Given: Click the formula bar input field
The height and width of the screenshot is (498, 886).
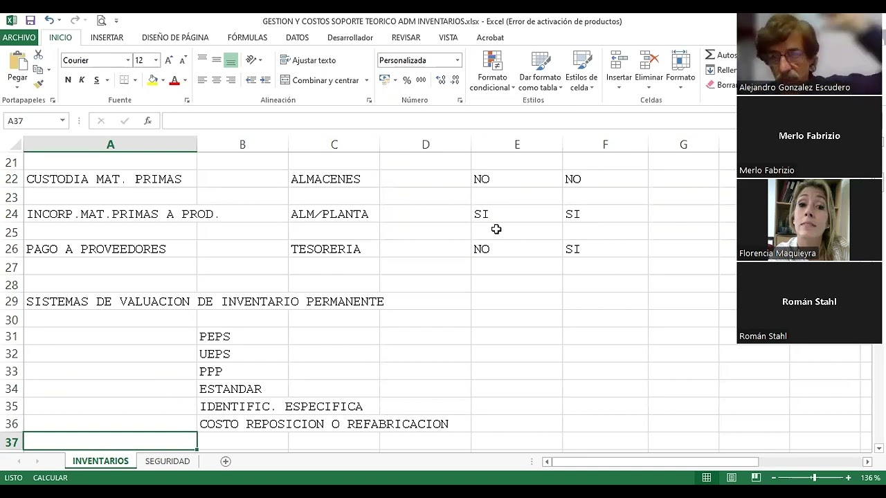Looking at the screenshot, I should pyautogui.click(x=449, y=120).
